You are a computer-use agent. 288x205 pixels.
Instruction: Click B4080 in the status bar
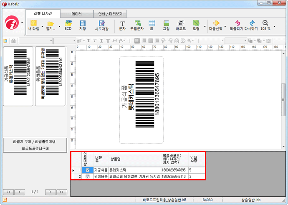pos(207,200)
